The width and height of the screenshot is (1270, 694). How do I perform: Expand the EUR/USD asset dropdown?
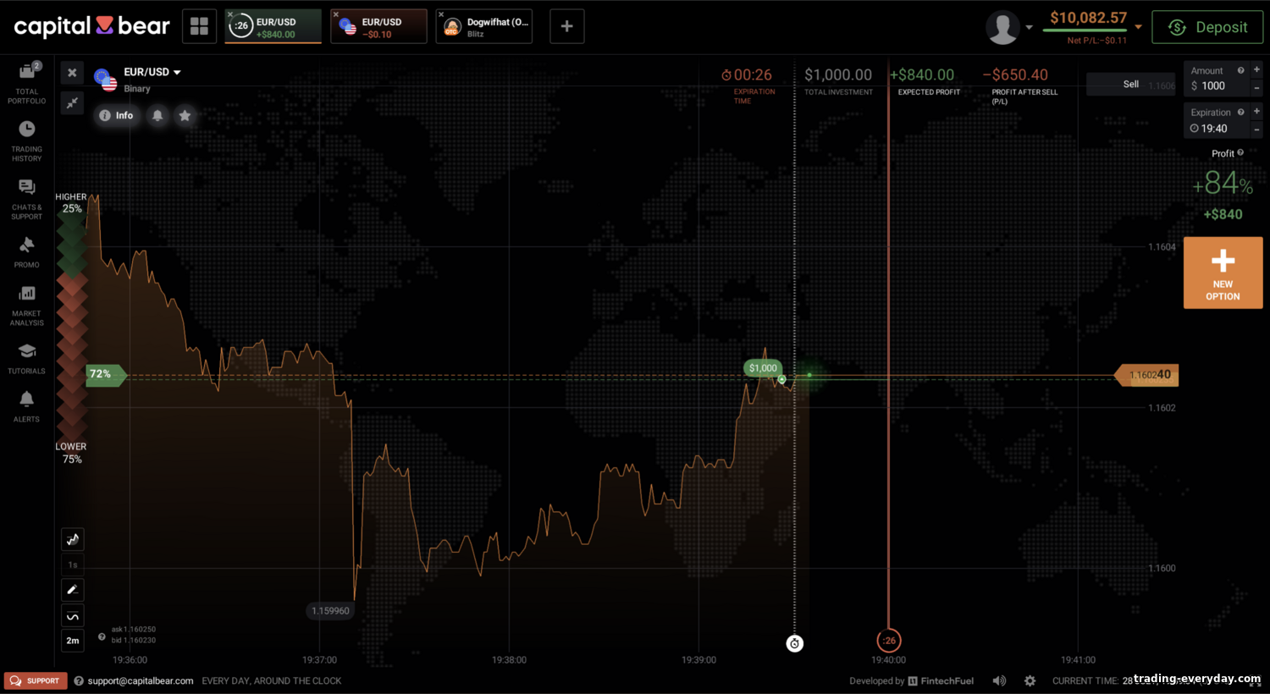point(177,73)
